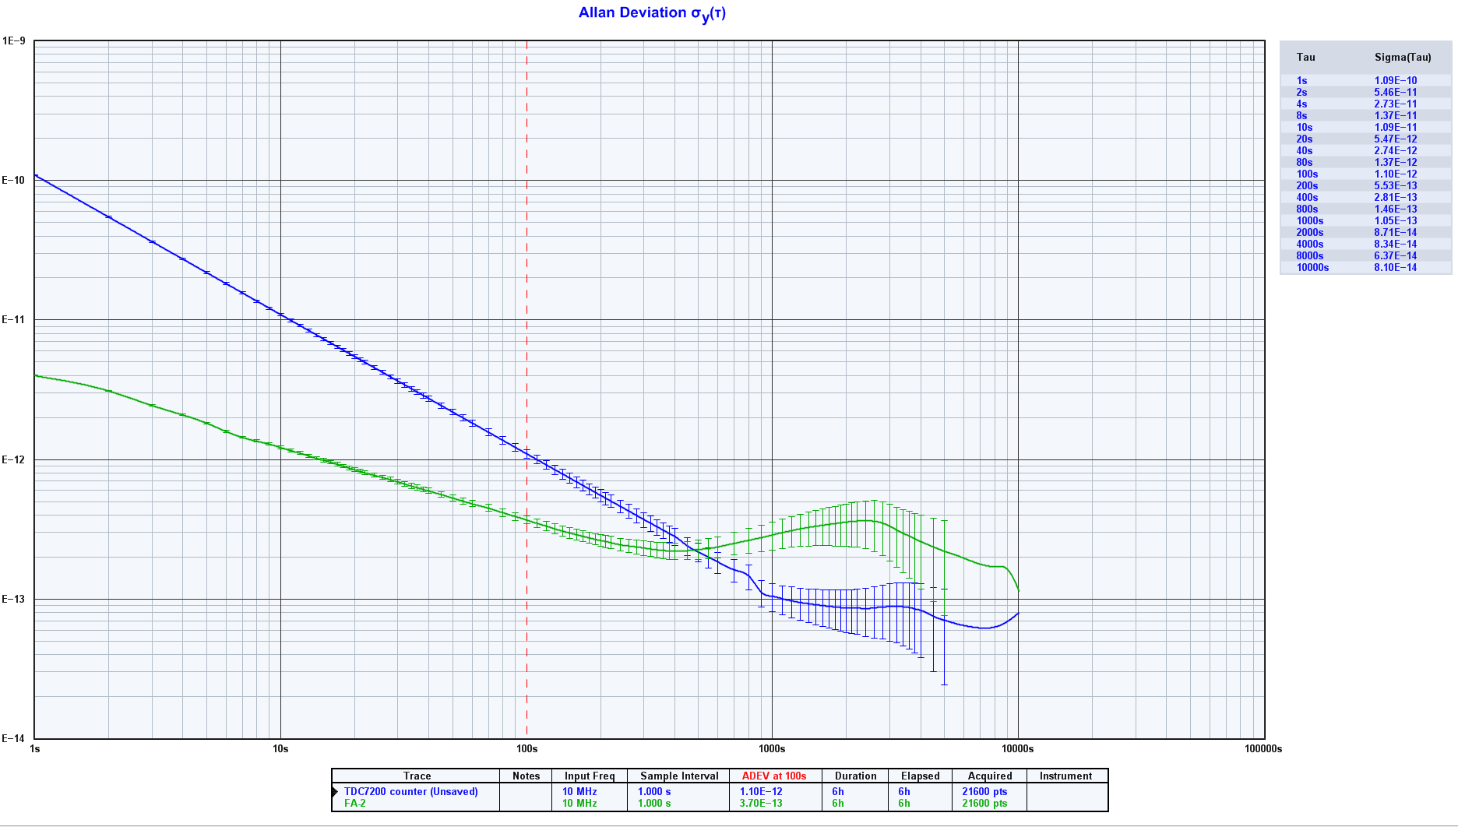The image size is (1458, 827).
Task: Select the 1s tau row
Action: pyautogui.click(x=1366, y=80)
